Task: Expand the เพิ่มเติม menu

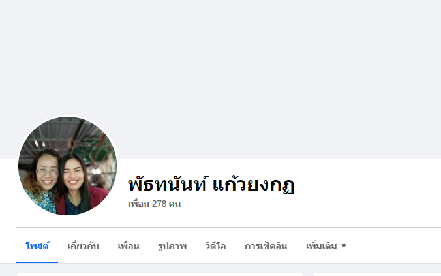Action: tap(326, 246)
